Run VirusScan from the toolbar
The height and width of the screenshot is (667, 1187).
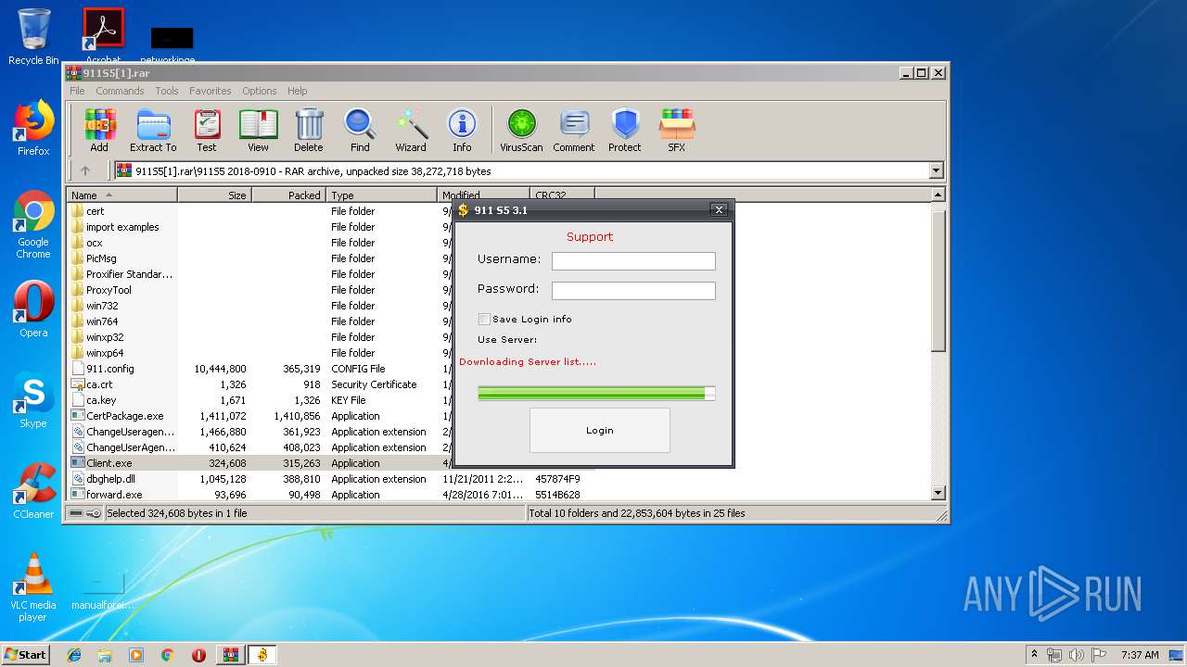[x=521, y=130]
